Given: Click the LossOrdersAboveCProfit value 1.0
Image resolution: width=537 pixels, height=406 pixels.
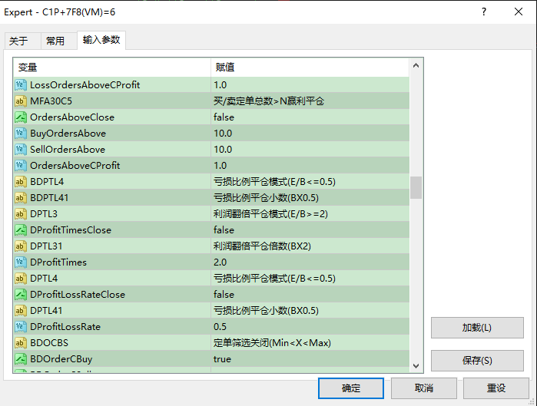Looking at the screenshot, I should tap(220, 85).
